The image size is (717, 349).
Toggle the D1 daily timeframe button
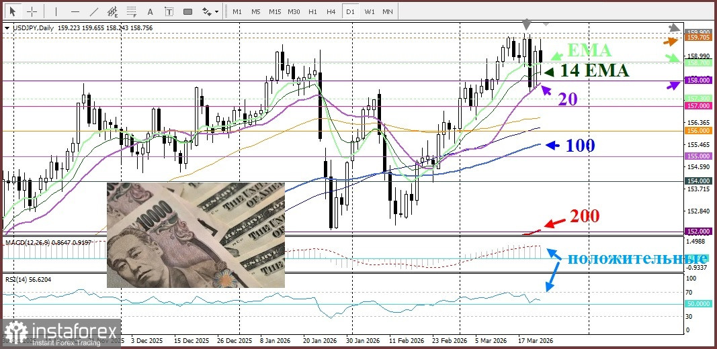[x=350, y=11]
